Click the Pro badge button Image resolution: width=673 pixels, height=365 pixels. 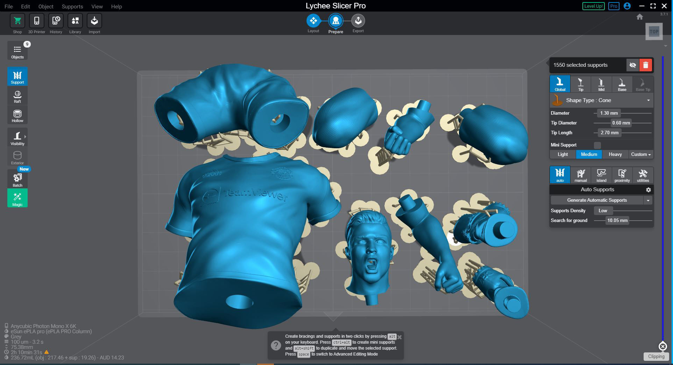[614, 6]
